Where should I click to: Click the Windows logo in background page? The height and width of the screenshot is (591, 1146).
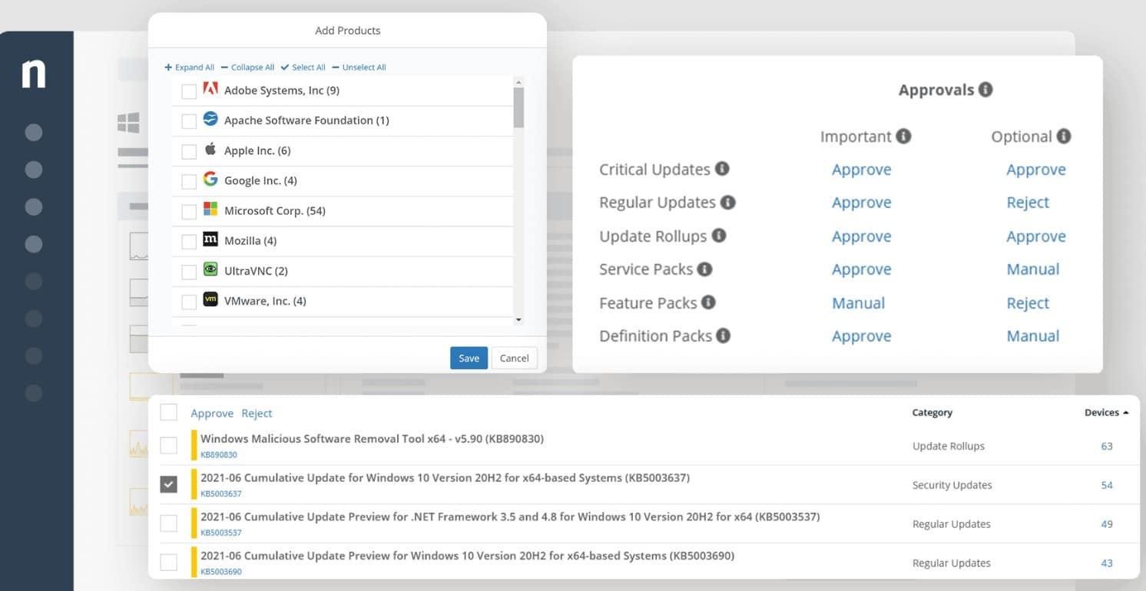click(x=128, y=123)
